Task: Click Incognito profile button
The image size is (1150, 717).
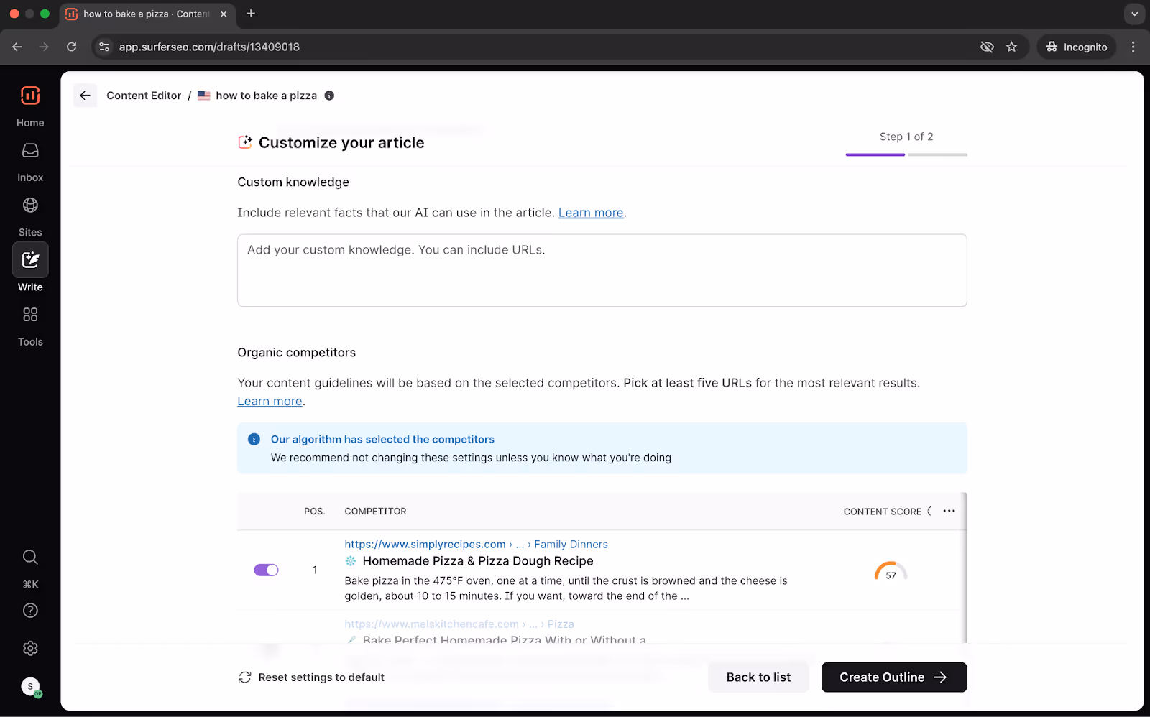Action: pyautogui.click(x=1076, y=47)
